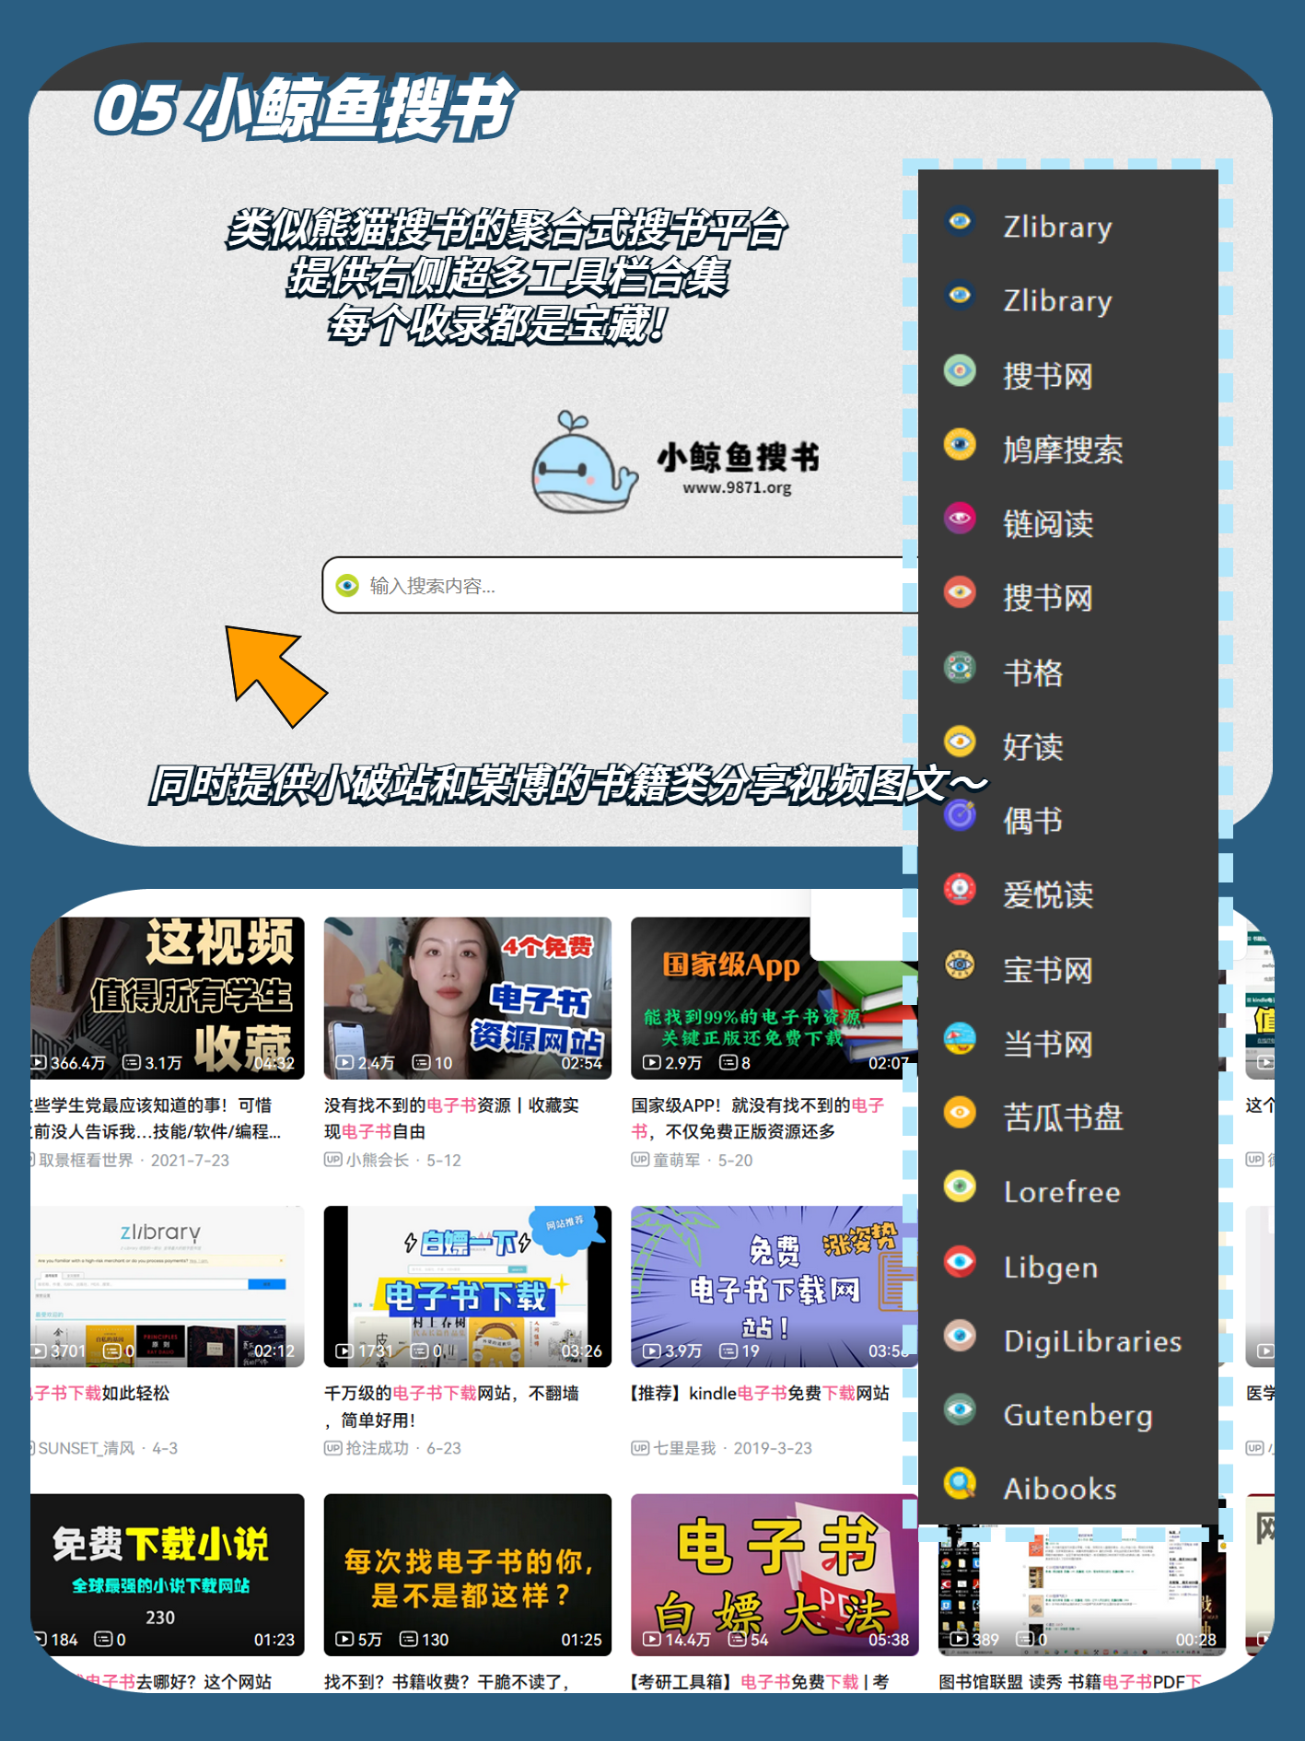Open video title 子书下载如此轻松

[x=101, y=1394]
